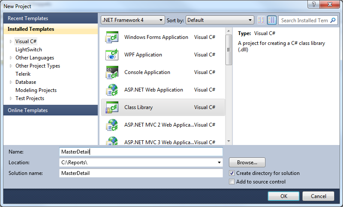Switch to medium icons list view
This screenshot has width=343, height=207.
click(272, 20)
